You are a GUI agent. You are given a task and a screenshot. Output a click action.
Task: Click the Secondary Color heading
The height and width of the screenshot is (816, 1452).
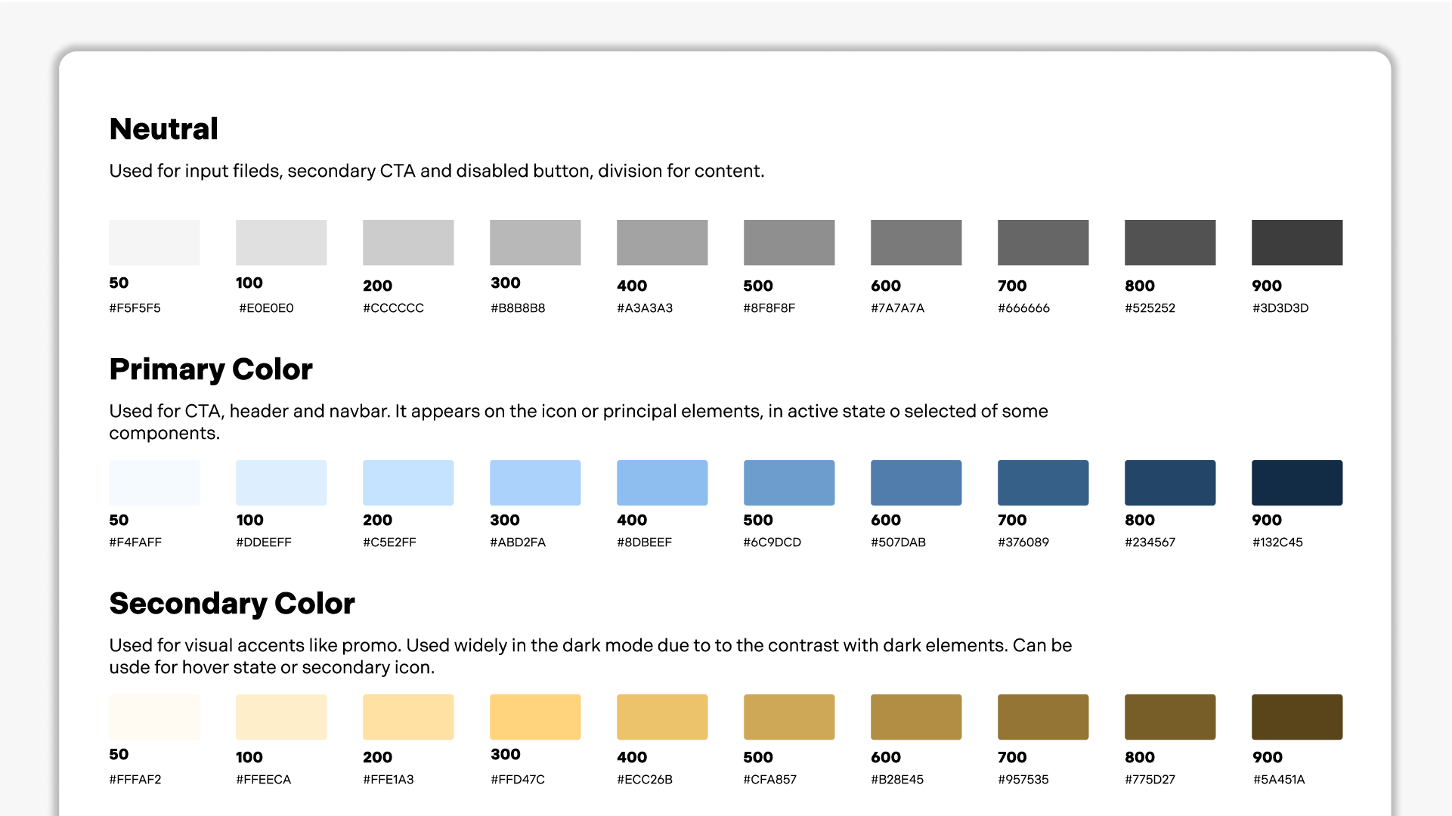(232, 604)
